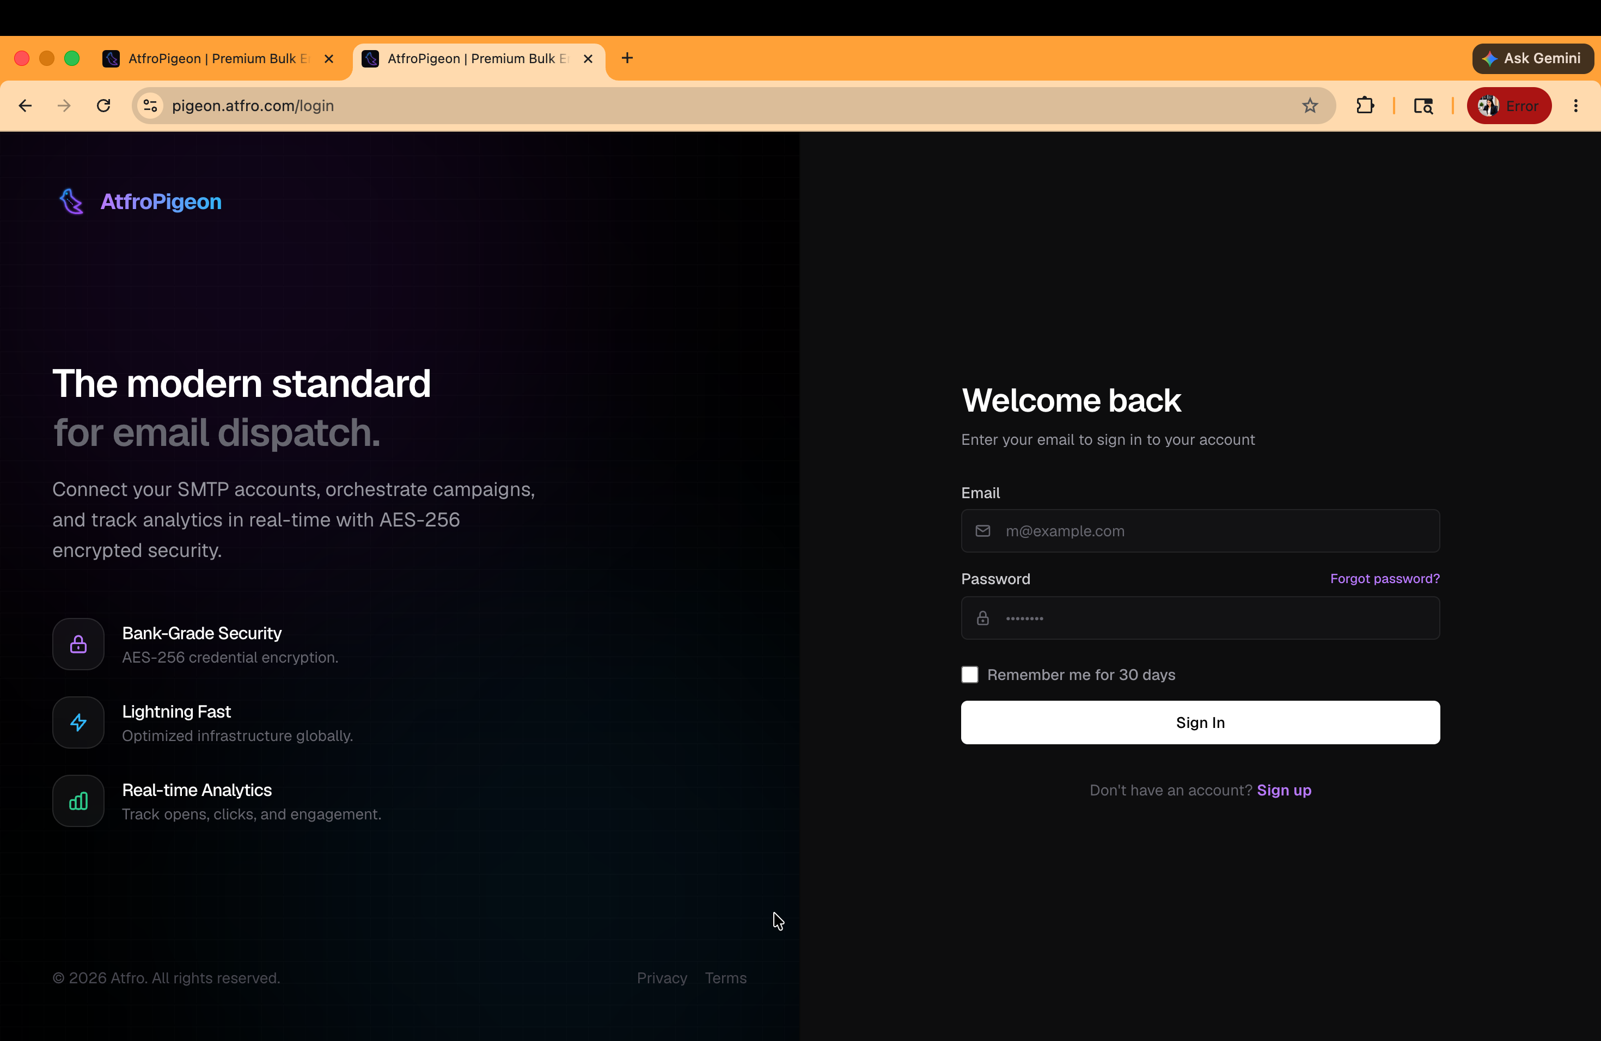Click the Sign In button
The width and height of the screenshot is (1601, 1041).
pyautogui.click(x=1200, y=722)
